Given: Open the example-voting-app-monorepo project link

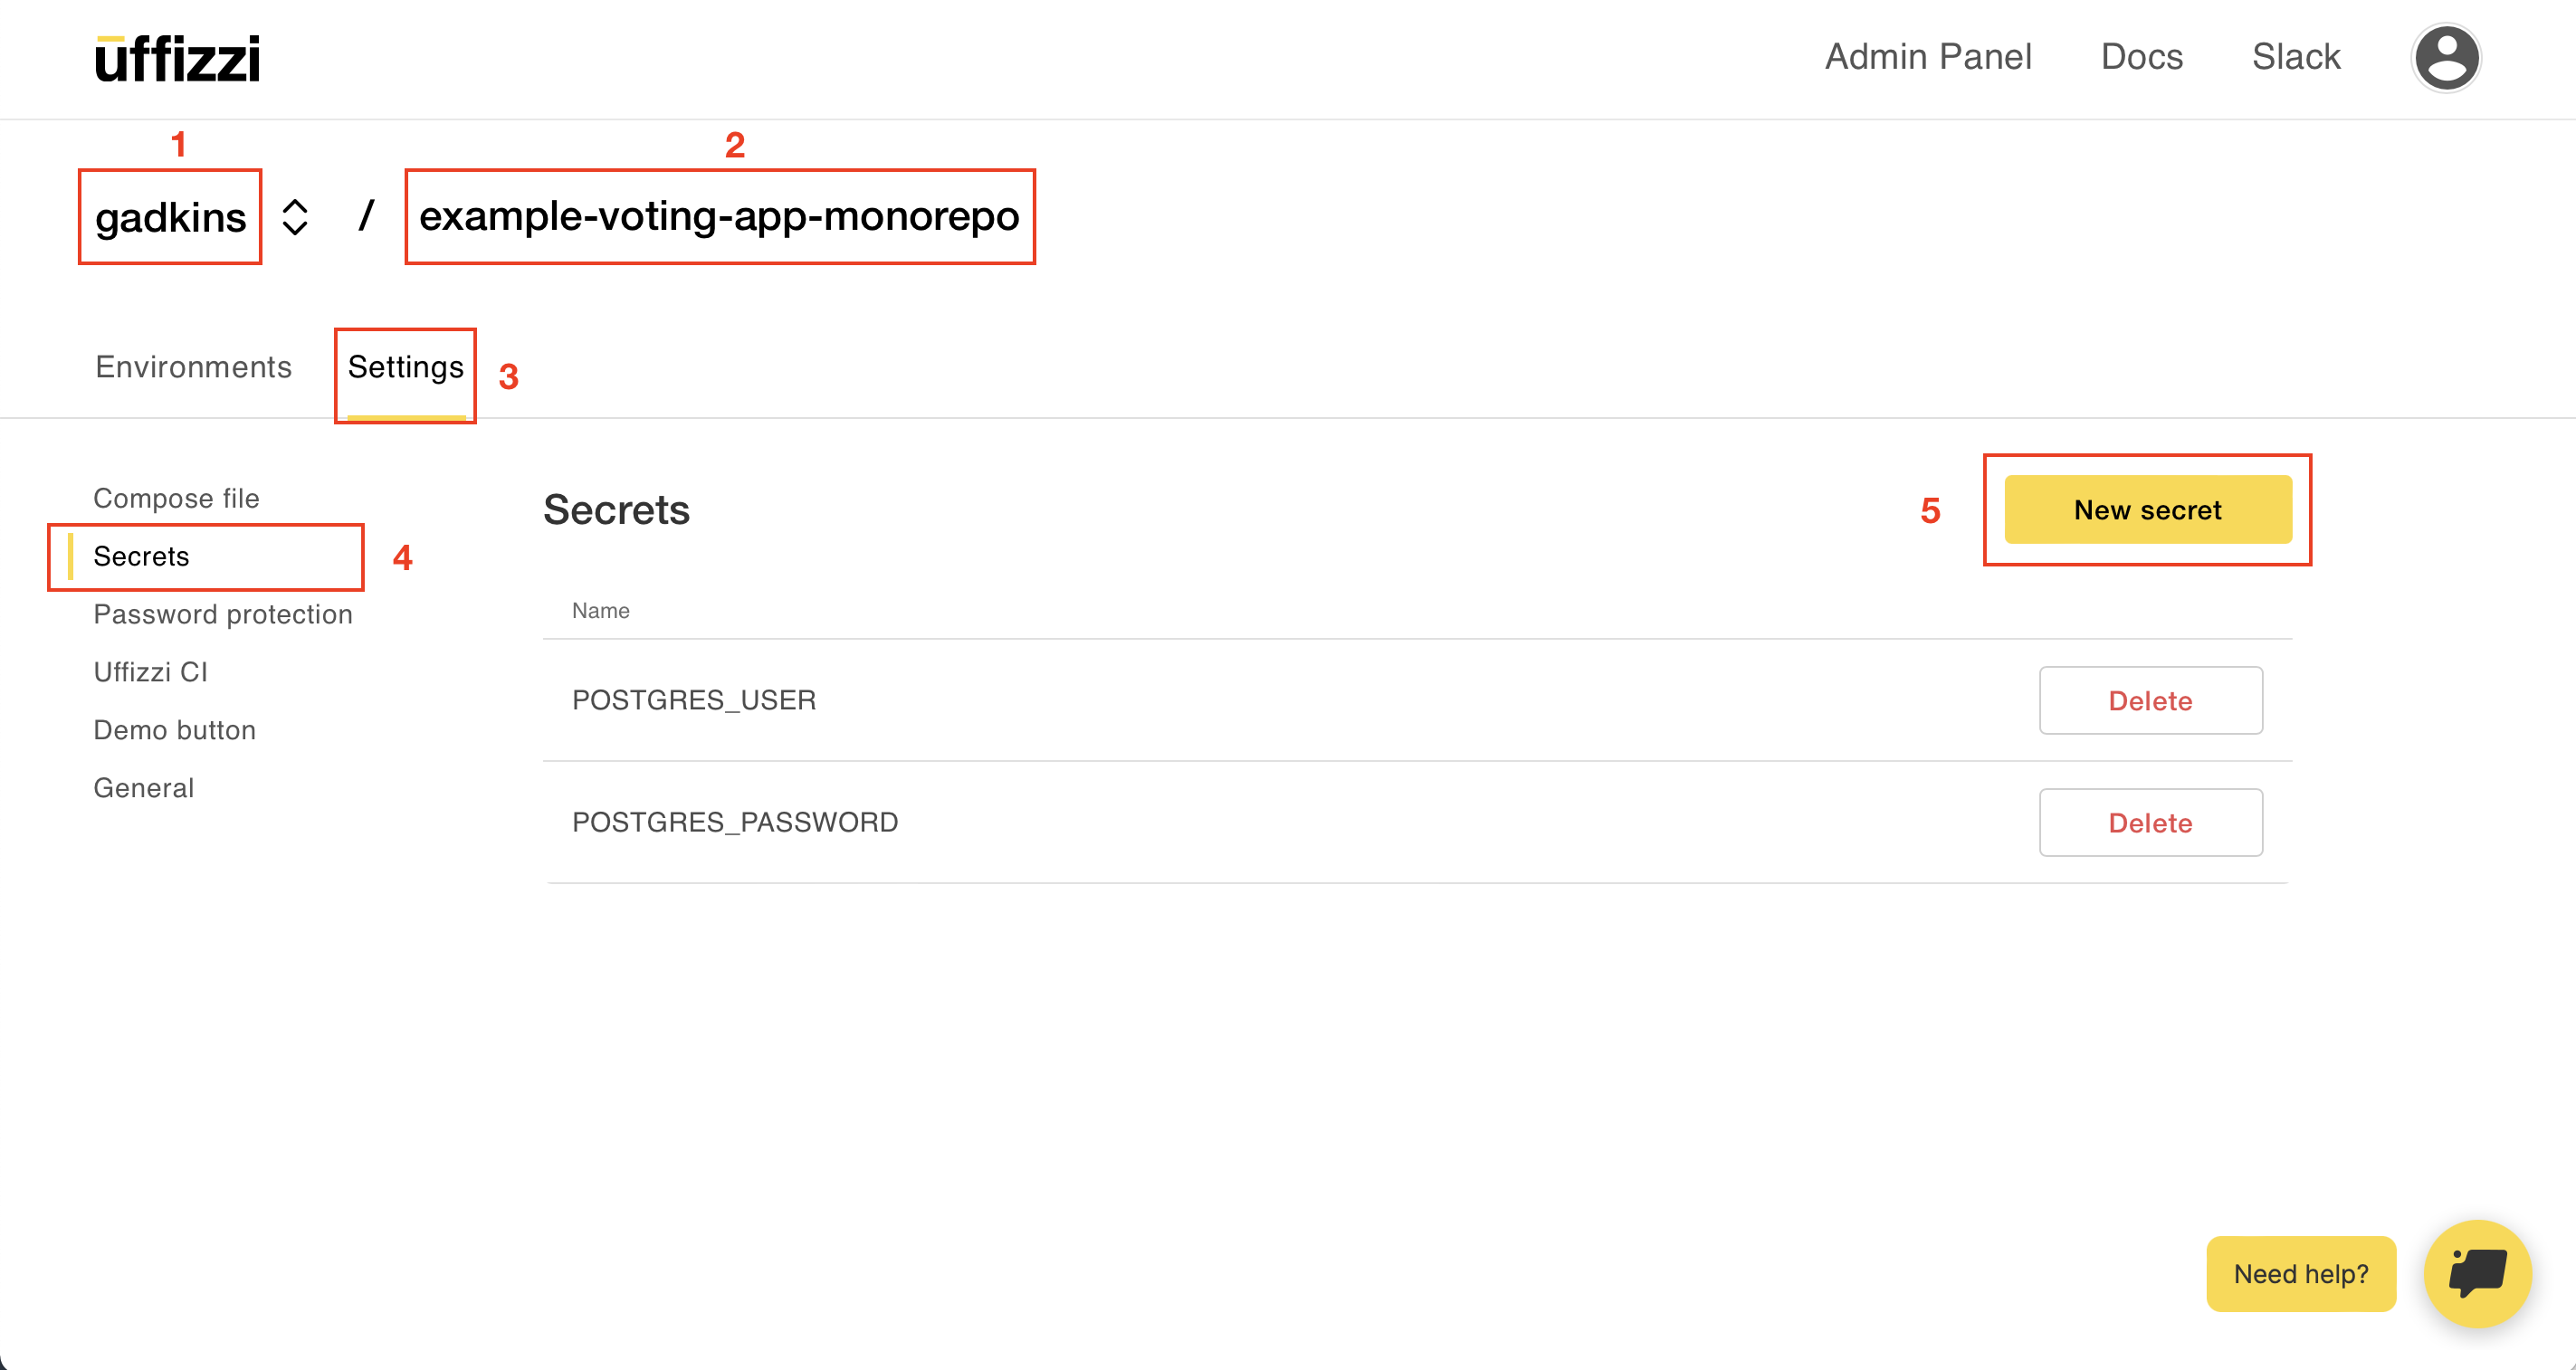Looking at the screenshot, I should tap(719, 216).
